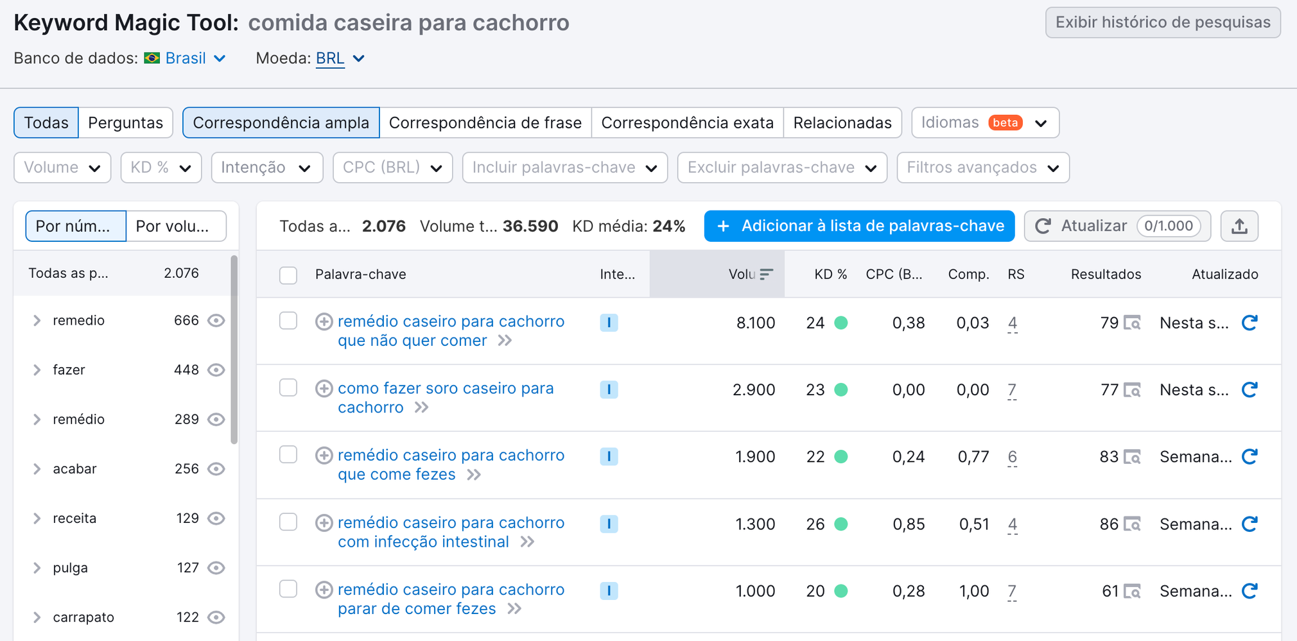Toggle visibility of the 'remedio' keyword group

(216, 320)
